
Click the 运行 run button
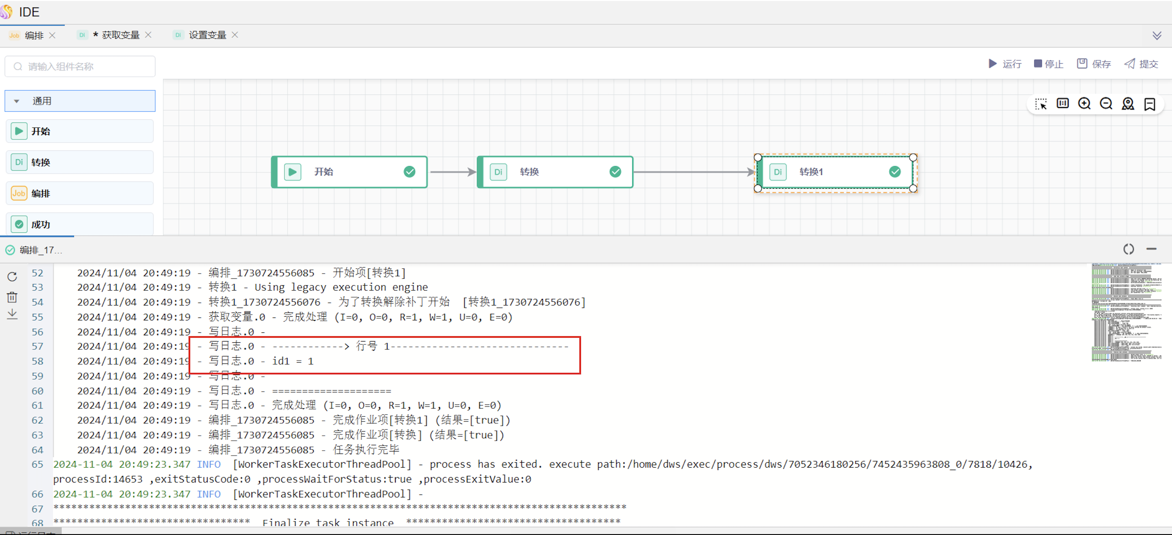(x=1005, y=64)
